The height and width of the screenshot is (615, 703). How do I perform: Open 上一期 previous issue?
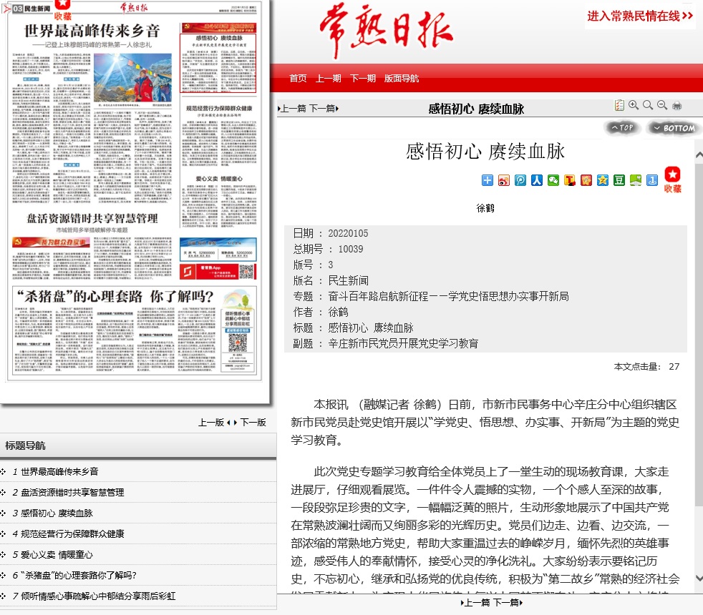pos(328,79)
